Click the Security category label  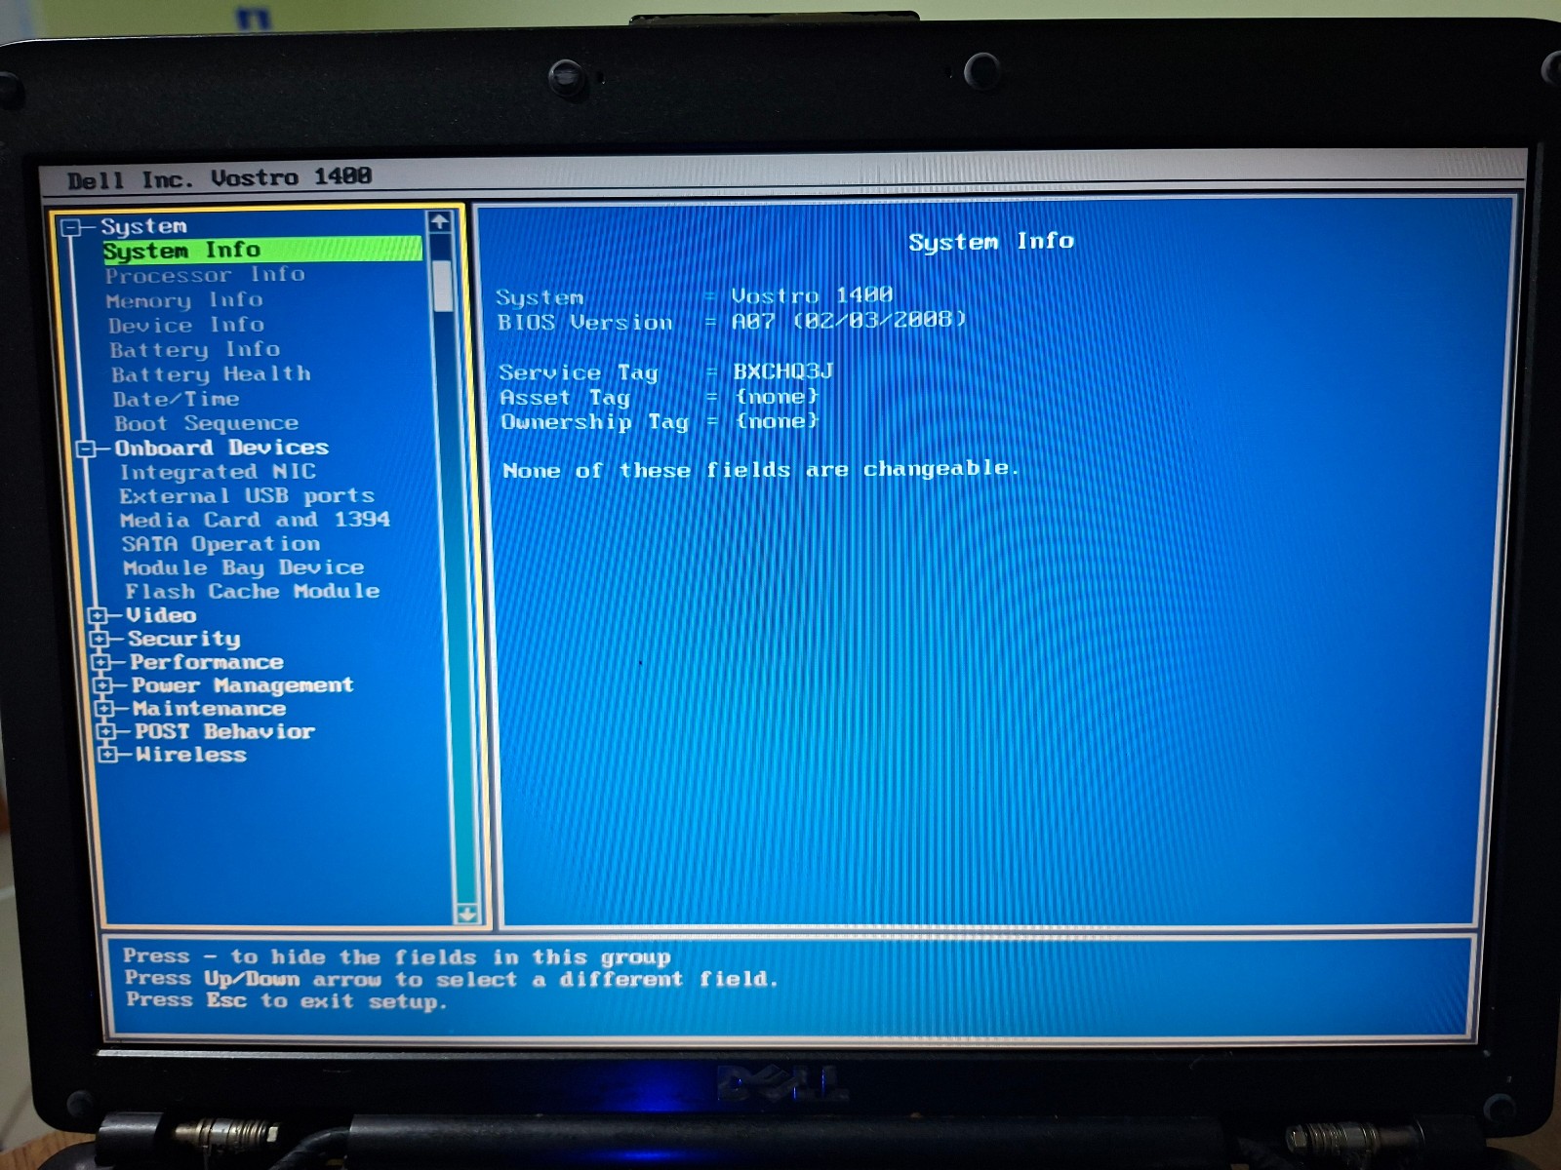click(184, 640)
